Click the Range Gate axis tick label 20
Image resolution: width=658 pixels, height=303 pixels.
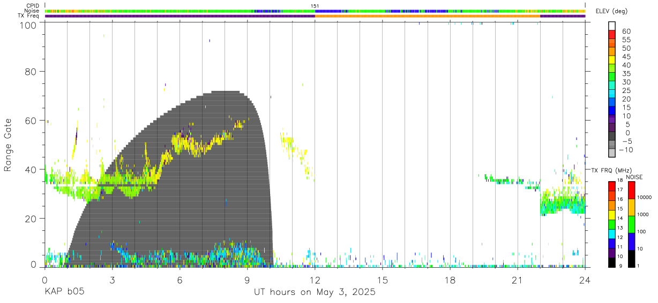tap(30, 219)
